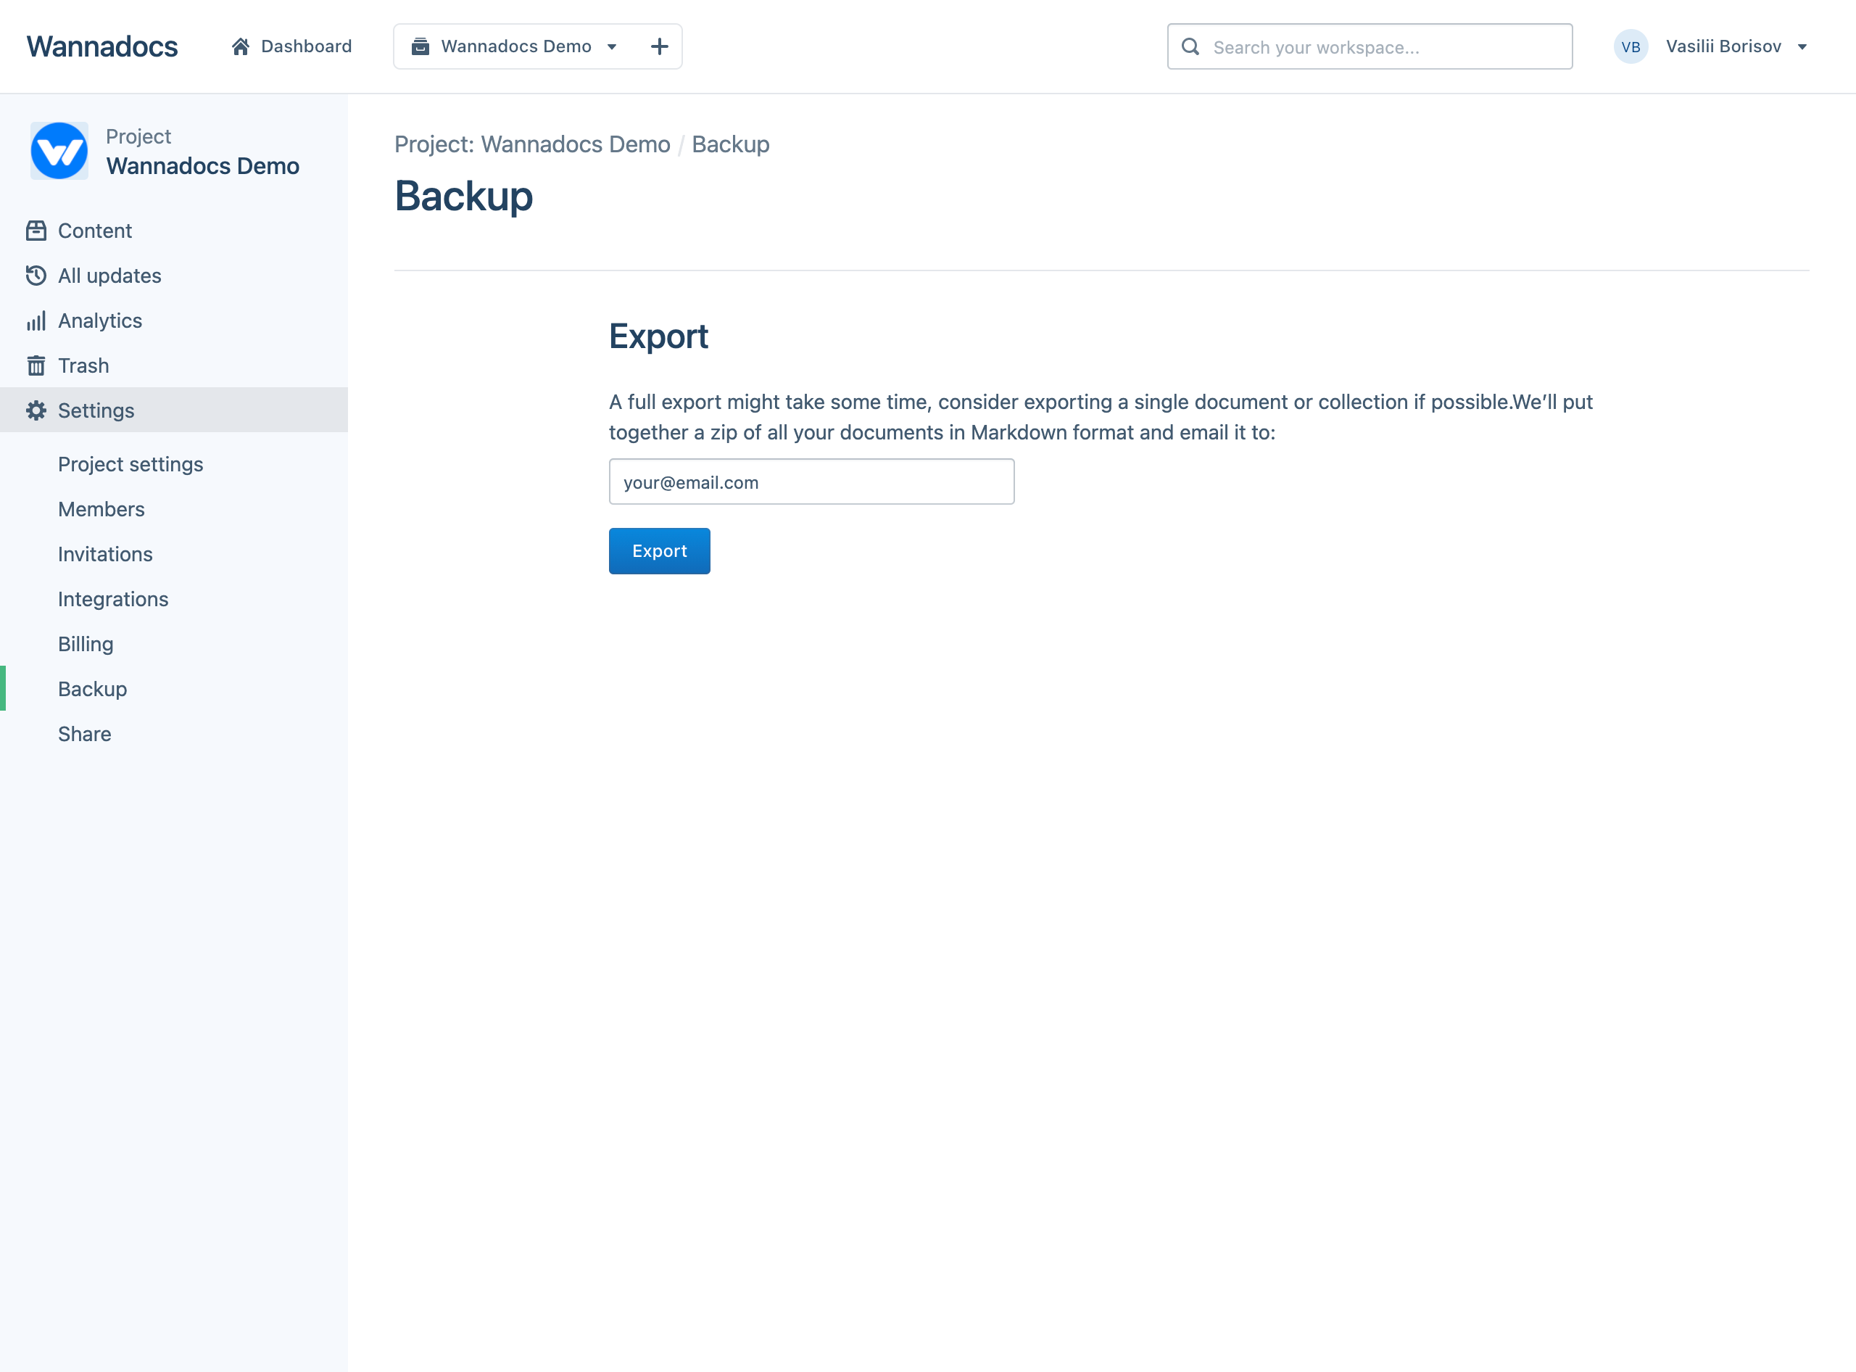This screenshot has width=1856, height=1372.
Task: Click the Backup page heading
Action: [x=463, y=196]
